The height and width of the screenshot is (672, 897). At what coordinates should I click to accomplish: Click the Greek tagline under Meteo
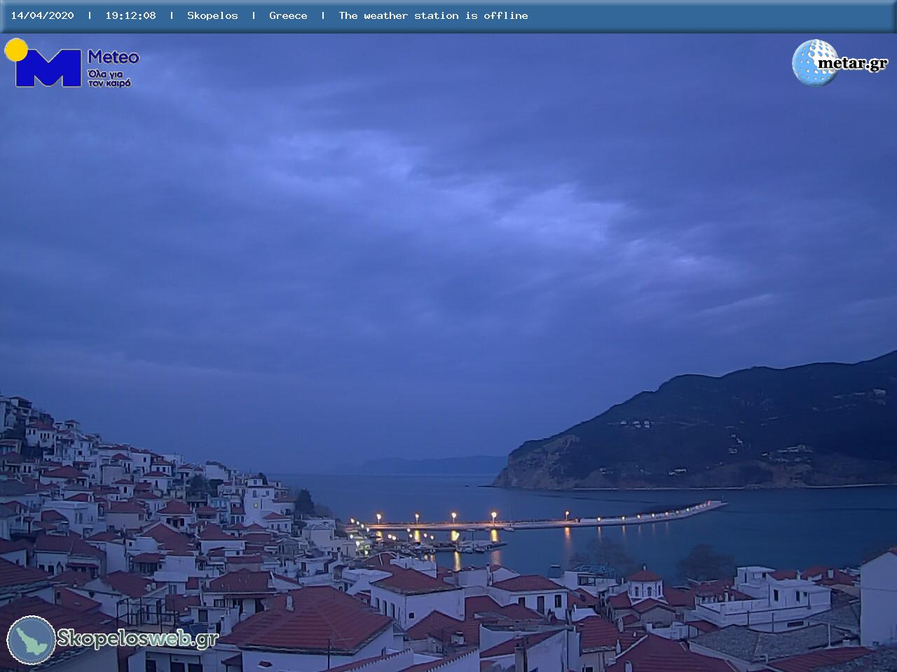point(109,78)
